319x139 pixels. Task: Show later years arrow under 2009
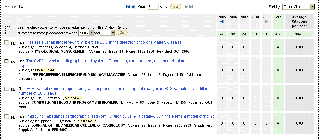tap(266, 22)
